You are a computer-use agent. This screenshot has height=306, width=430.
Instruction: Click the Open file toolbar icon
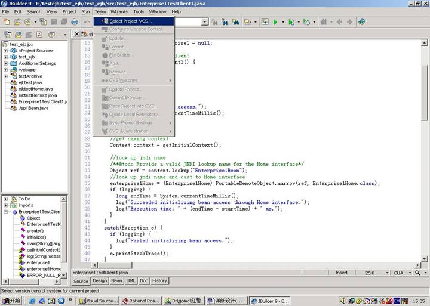(x=17, y=22)
